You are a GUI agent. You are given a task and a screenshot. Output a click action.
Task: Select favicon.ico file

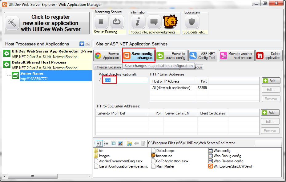tap(162, 156)
